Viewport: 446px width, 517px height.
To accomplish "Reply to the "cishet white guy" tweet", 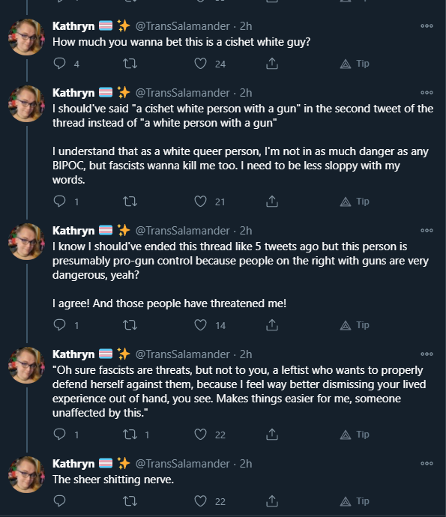I will (60, 63).
